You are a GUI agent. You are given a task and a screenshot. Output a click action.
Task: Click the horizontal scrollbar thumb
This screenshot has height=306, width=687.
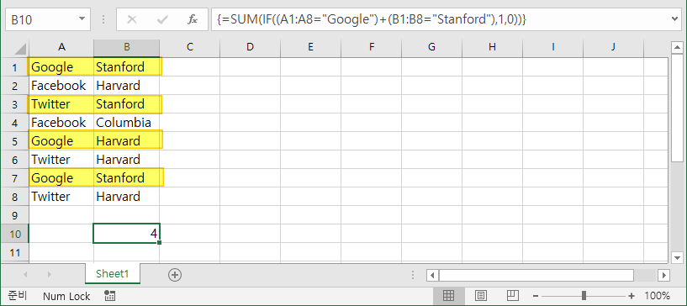pyautogui.click(x=536, y=275)
